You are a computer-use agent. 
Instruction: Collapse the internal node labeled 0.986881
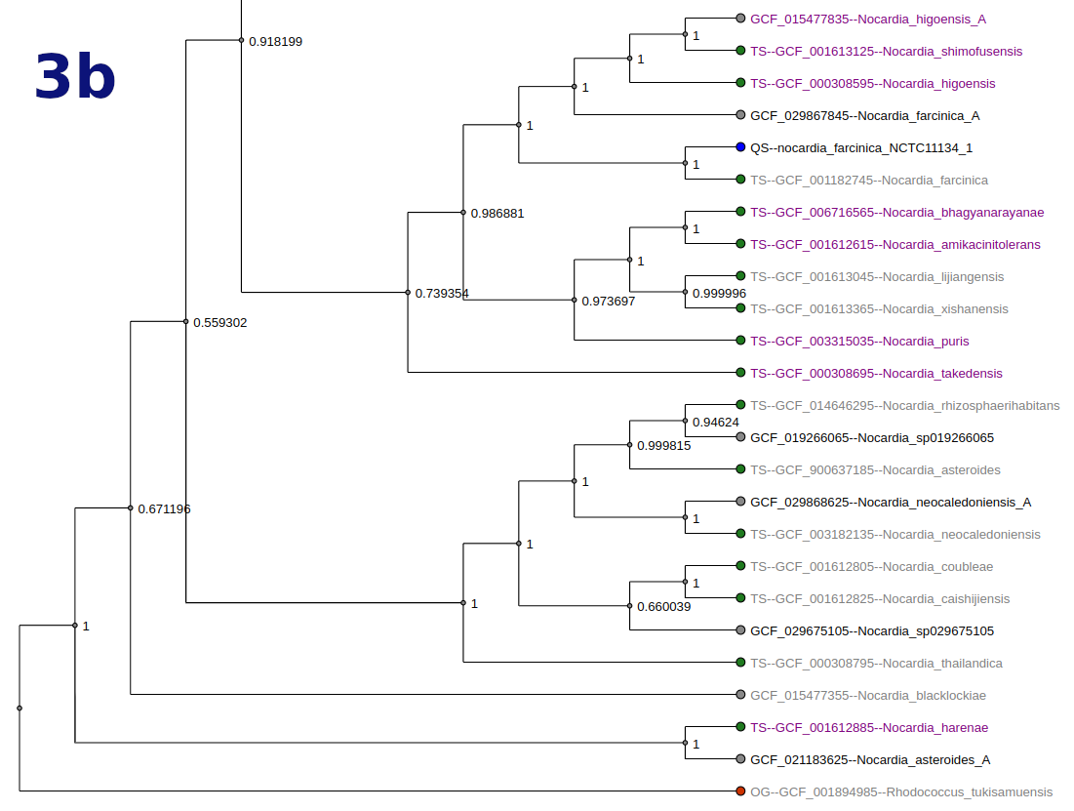click(x=463, y=213)
